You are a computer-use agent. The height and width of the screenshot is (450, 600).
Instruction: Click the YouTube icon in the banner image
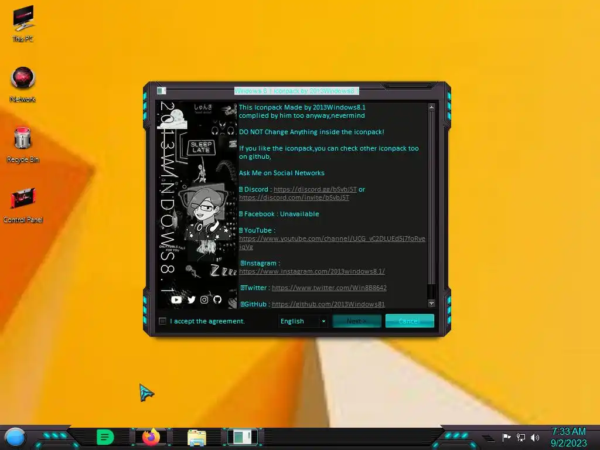pos(176,299)
